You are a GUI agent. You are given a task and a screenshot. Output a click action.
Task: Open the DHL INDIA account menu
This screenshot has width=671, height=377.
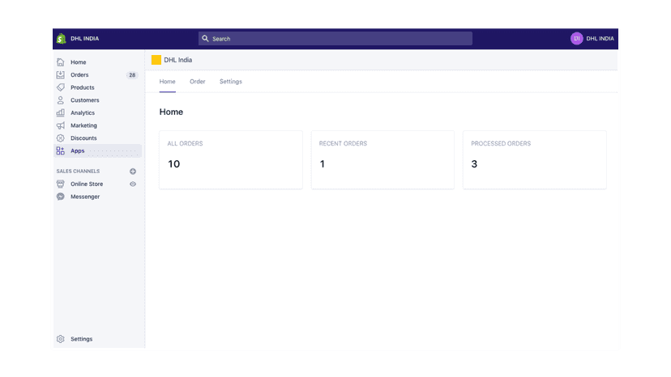point(592,39)
